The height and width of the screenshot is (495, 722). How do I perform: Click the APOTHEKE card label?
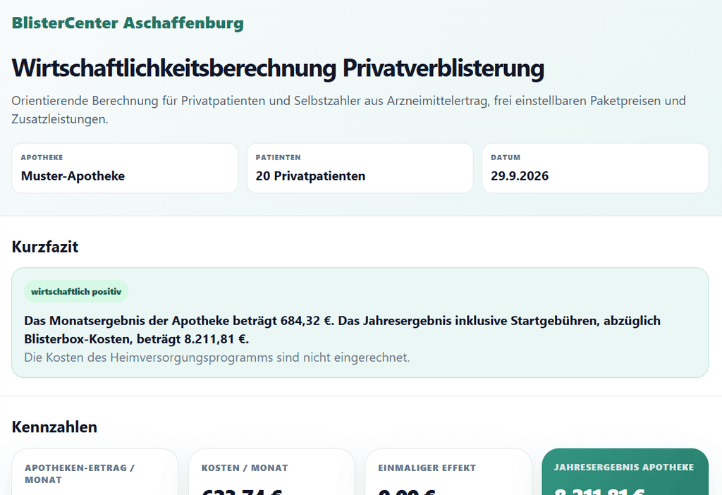click(x=42, y=157)
